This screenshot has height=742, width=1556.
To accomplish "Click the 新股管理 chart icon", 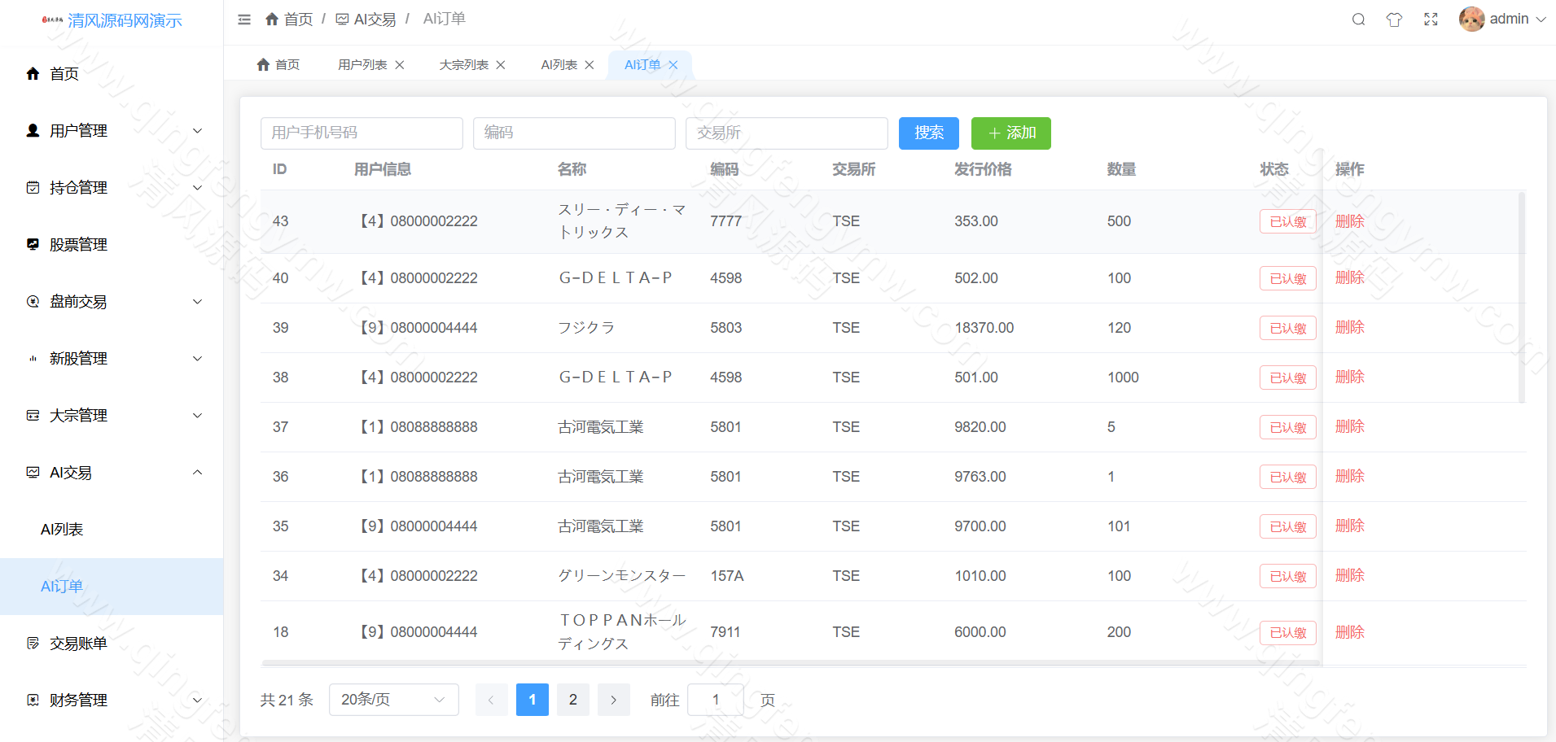I will (33, 358).
